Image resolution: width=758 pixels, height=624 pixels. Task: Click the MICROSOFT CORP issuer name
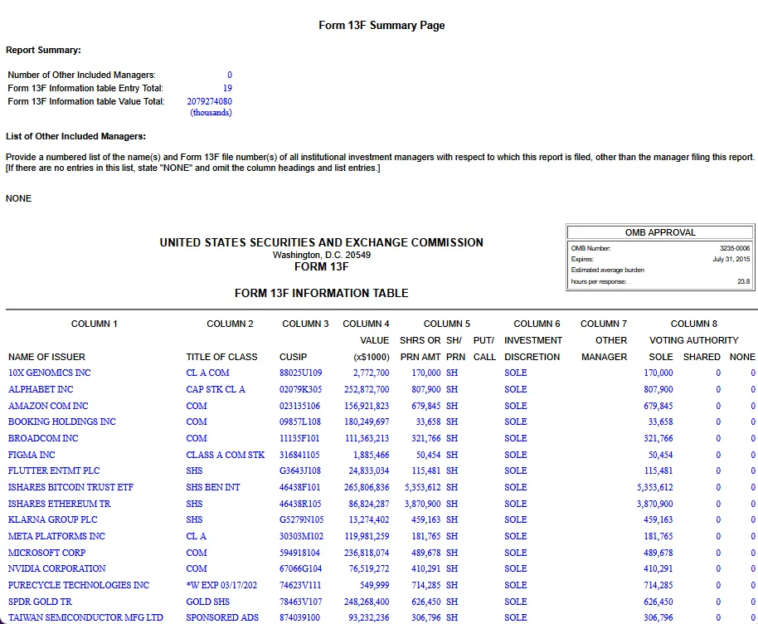coord(46,553)
